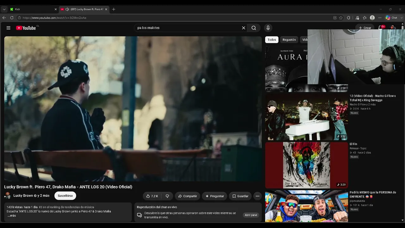The height and width of the screenshot is (228, 405).
Task: Go to YouTube home via the logo
Action: [26, 28]
